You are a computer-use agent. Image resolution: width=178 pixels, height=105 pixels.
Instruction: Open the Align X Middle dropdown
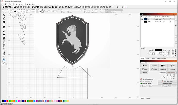pyautogui.click(x=108, y=10)
